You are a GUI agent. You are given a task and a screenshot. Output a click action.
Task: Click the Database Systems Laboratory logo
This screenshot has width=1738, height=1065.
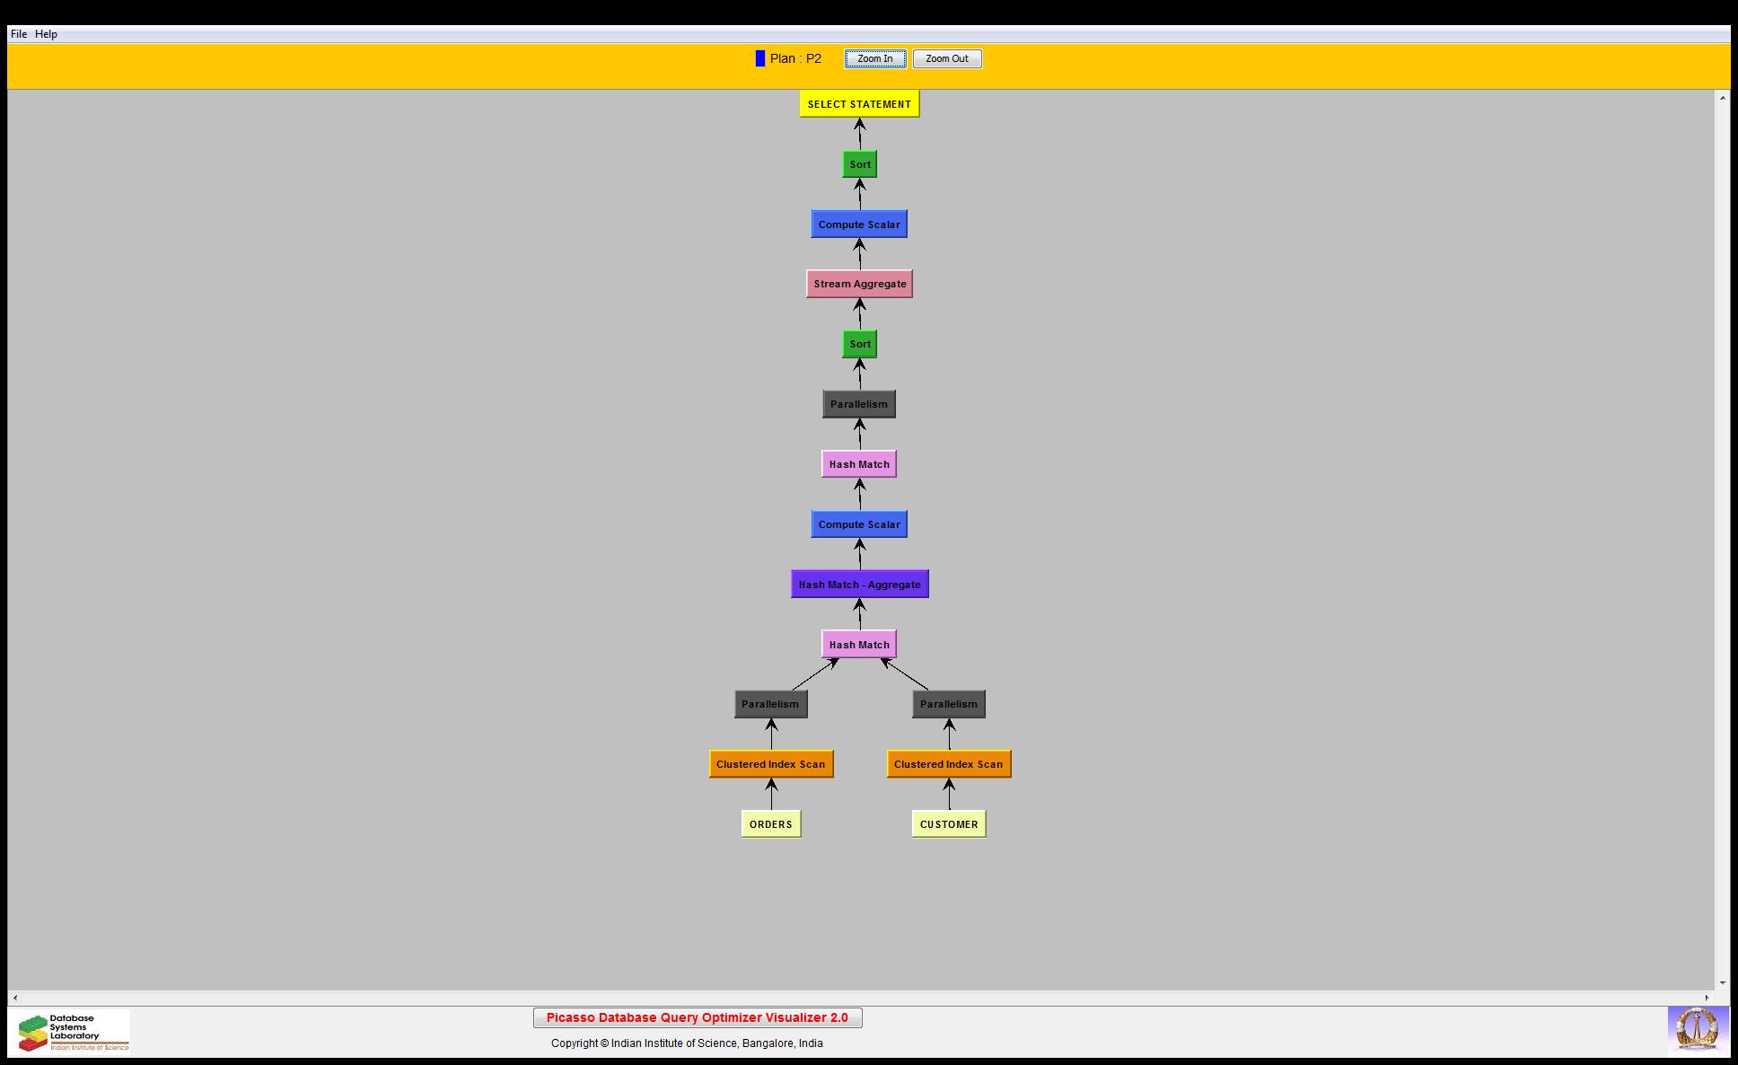click(72, 1032)
